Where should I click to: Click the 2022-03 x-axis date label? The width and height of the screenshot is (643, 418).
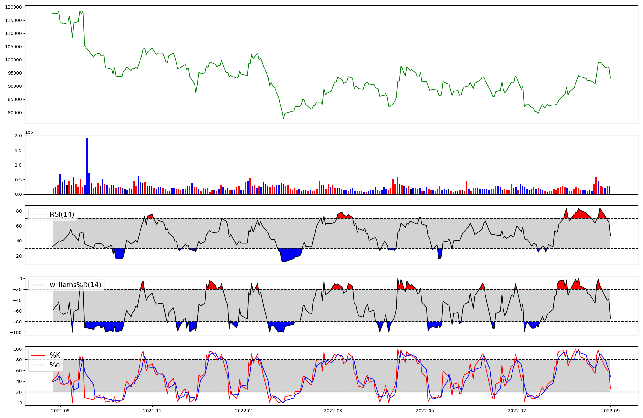tap(333, 411)
